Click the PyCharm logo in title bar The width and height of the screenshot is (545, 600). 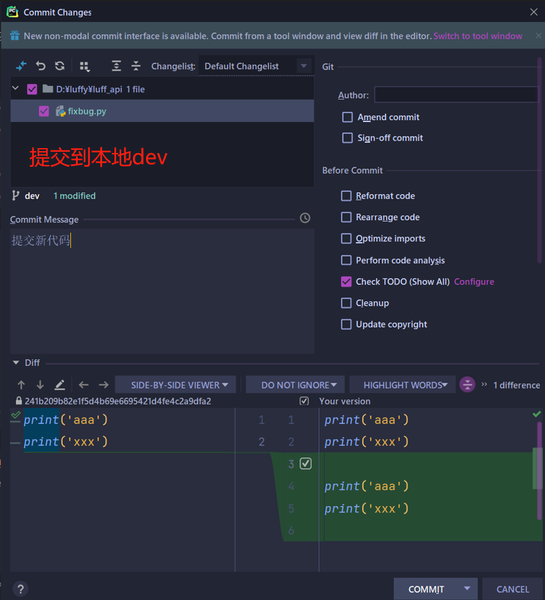(x=12, y=12)
